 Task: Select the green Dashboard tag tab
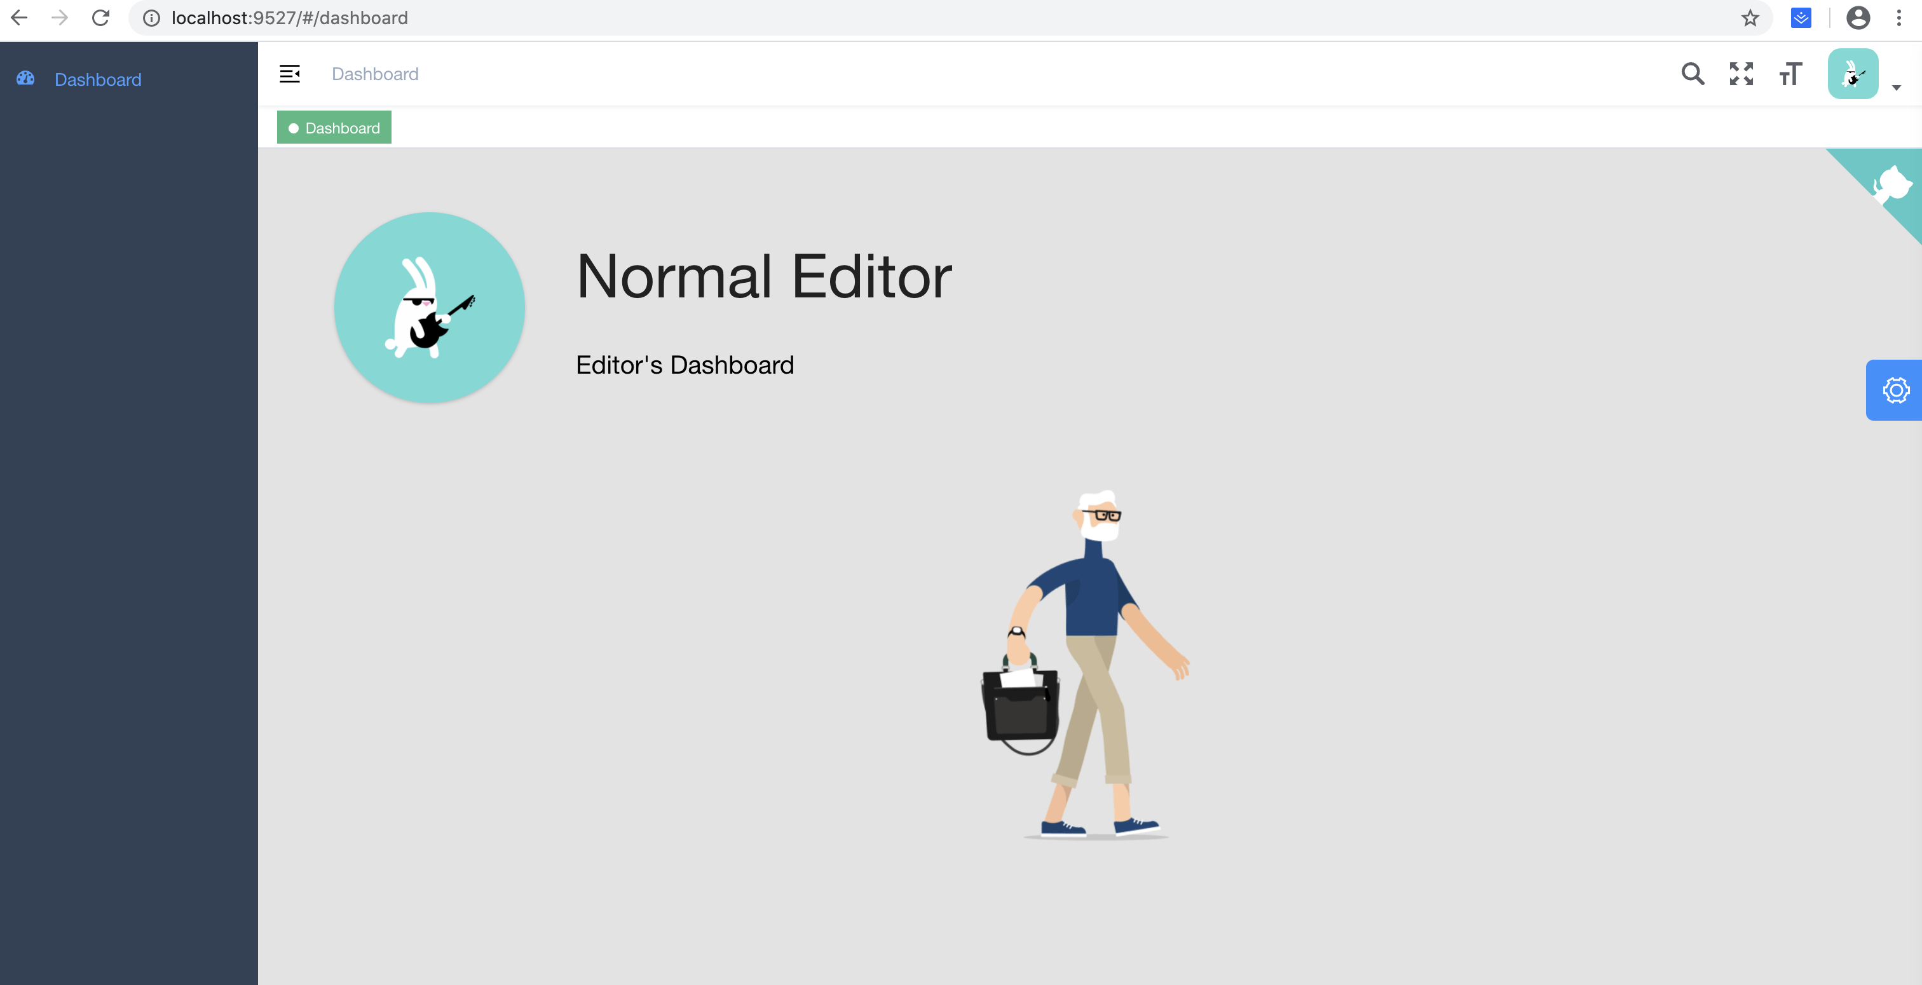pos(334,128)
